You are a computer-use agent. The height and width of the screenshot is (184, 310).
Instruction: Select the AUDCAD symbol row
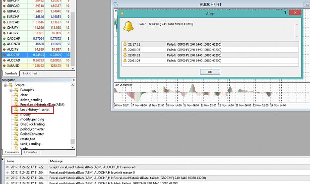[36, 61]
